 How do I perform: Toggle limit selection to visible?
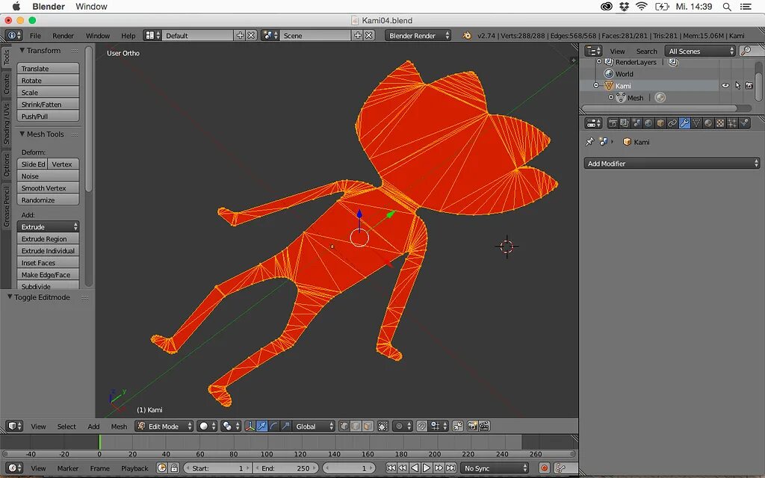(x=383, y=426)
